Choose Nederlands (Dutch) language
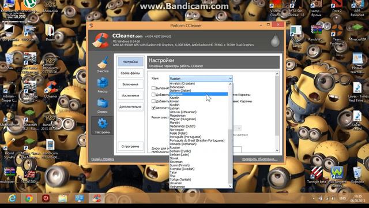 point(198,126)
